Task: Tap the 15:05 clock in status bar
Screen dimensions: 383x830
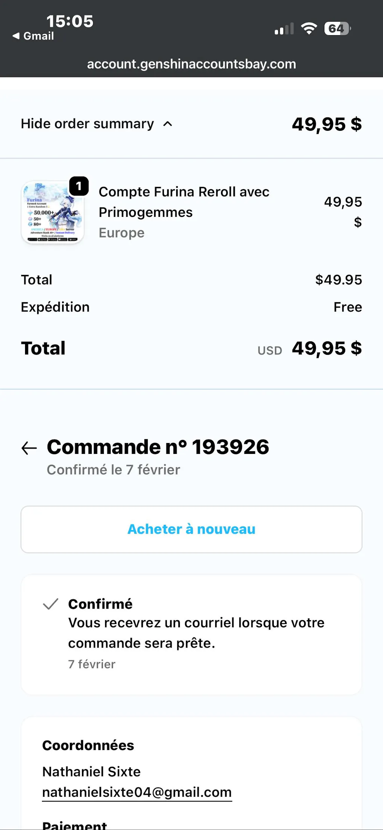Action: [x=70, y=21]
